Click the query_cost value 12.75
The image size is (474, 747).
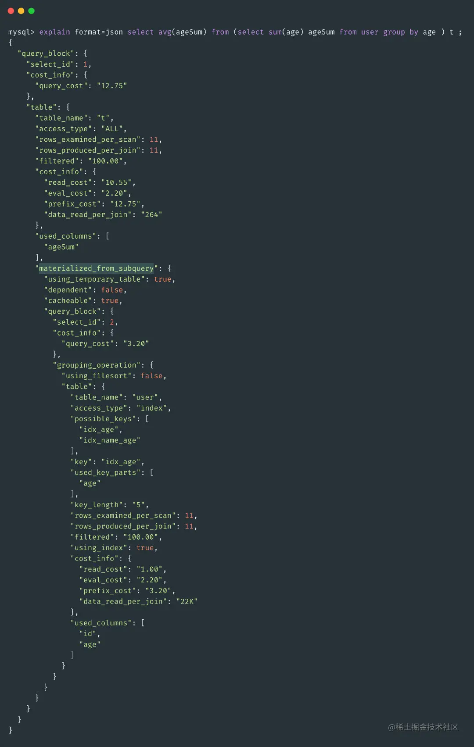tap(112, 86)
